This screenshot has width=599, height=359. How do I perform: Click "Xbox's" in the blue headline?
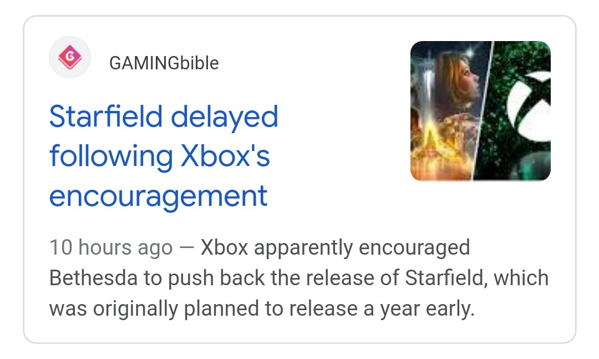pyautogui.click(x=225, y=156)
